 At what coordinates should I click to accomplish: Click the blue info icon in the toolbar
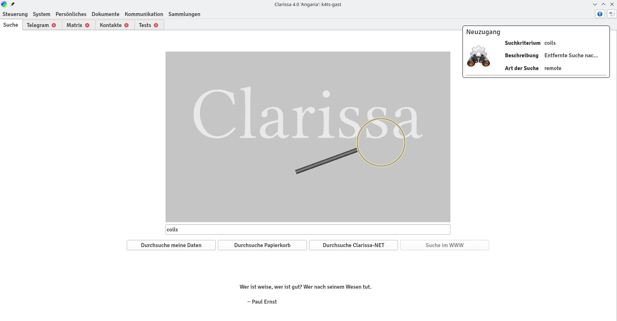(x=600, y=14)
